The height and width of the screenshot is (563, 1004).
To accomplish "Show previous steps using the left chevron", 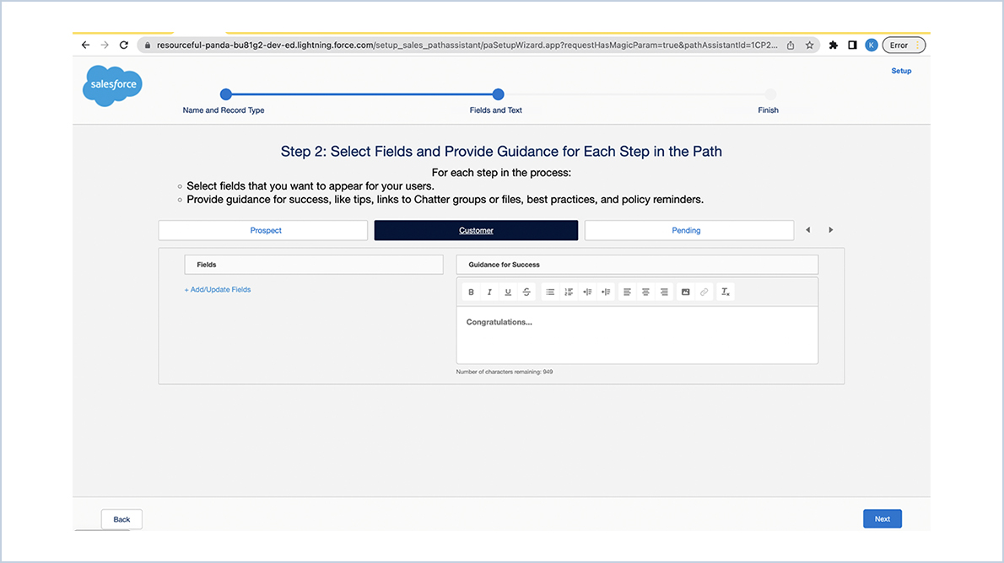I will coord(807,229).
